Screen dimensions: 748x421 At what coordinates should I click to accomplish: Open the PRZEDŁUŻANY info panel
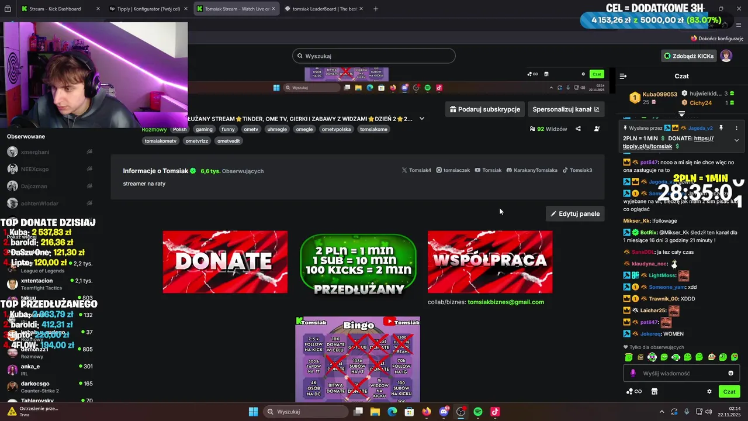pyautogui.click(x=358, y=264)
